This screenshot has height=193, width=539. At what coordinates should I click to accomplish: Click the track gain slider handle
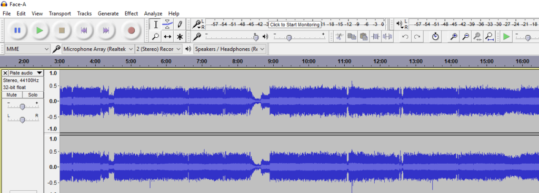click(22, 107)
